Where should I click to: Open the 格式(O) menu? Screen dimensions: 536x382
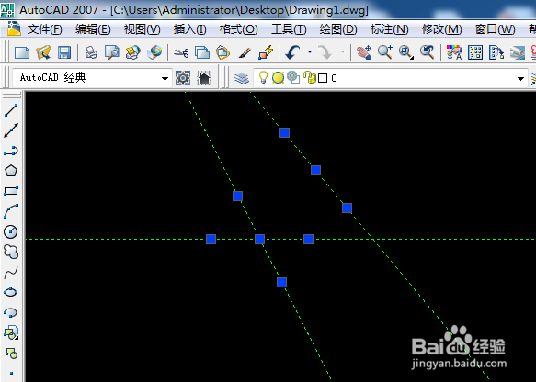coord(239,29)
